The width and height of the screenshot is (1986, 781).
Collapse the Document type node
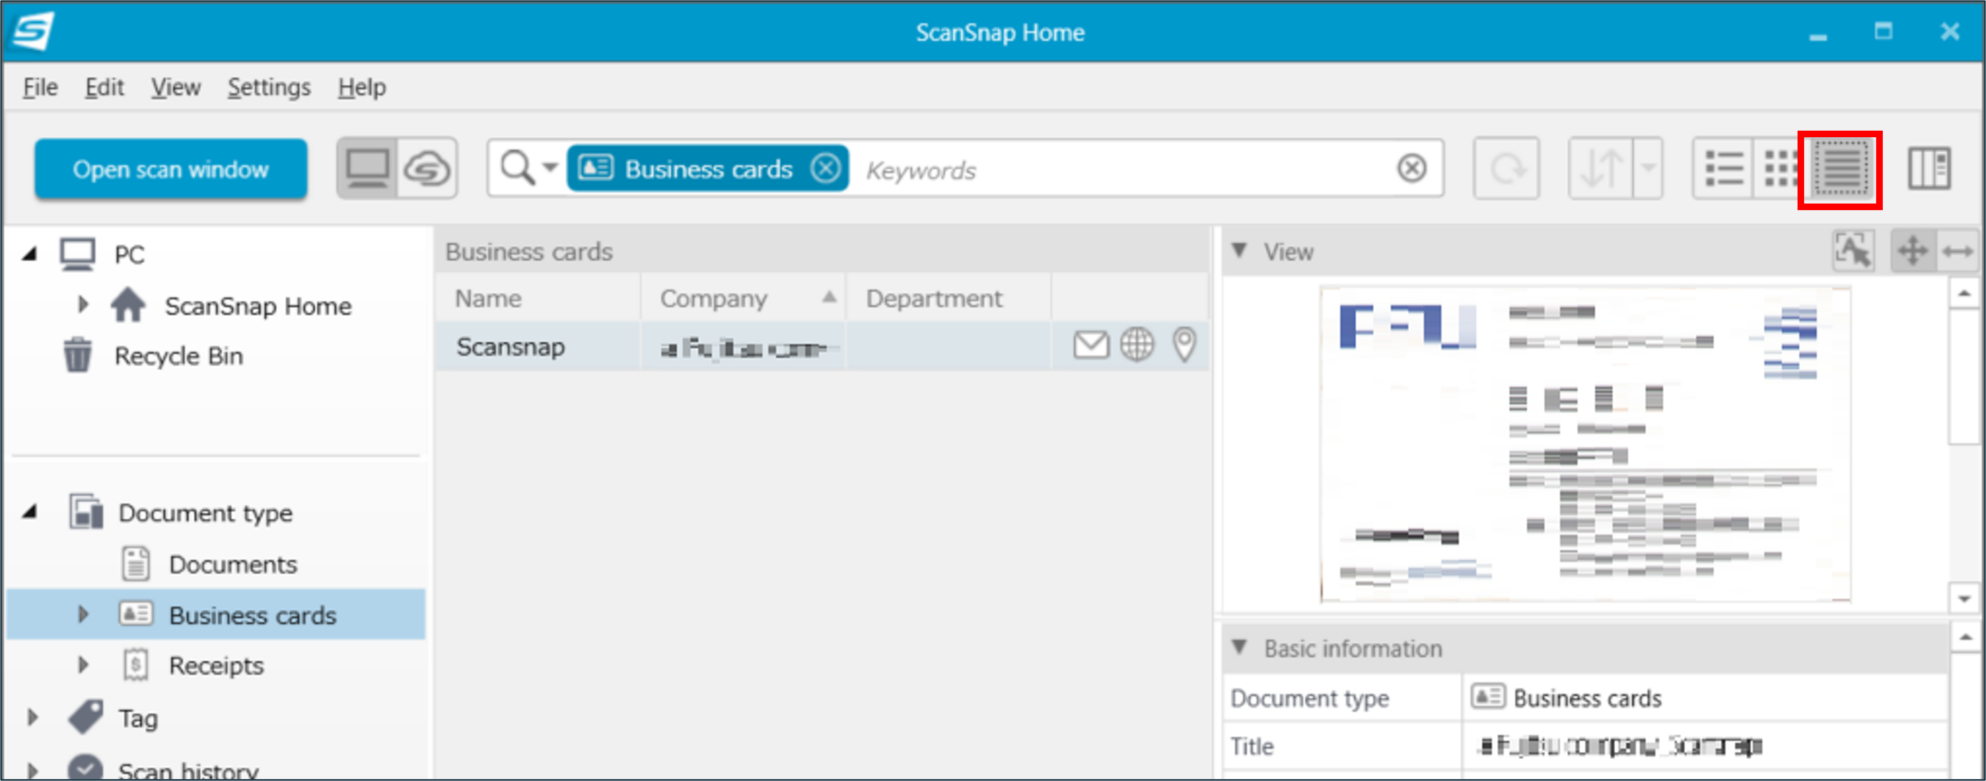pos(29,512)
